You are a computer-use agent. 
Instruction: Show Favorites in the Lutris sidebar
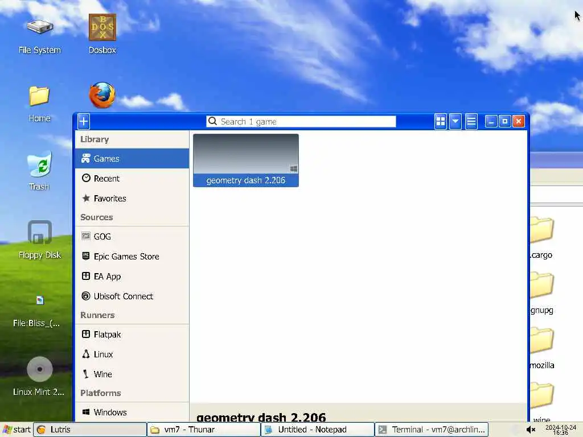132,199
